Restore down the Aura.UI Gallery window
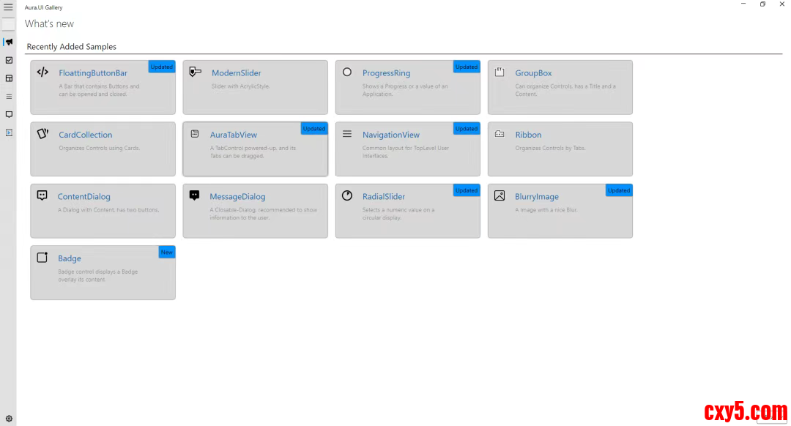The width and height of the screenshot is (791, 426). click(x=762, y=4)
